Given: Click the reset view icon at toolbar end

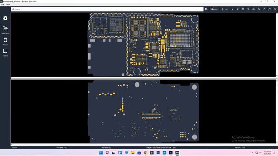Looking at the screenshot, I should point(275,9).
